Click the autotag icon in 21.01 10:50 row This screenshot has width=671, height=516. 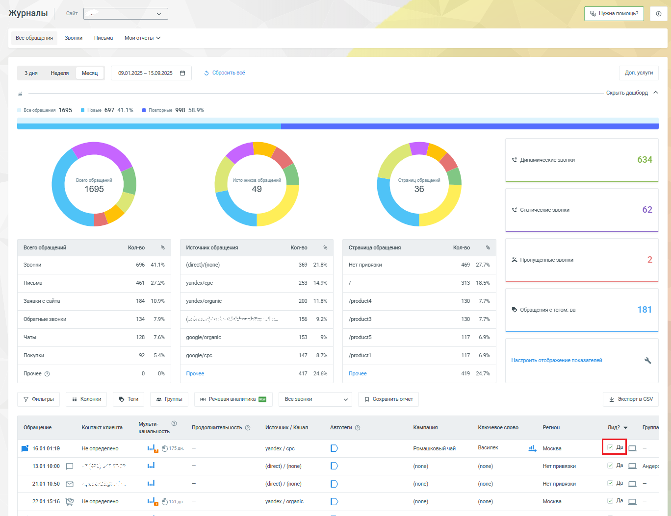335,484
